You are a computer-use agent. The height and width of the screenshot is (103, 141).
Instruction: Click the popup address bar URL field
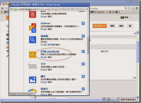[49, 9]
